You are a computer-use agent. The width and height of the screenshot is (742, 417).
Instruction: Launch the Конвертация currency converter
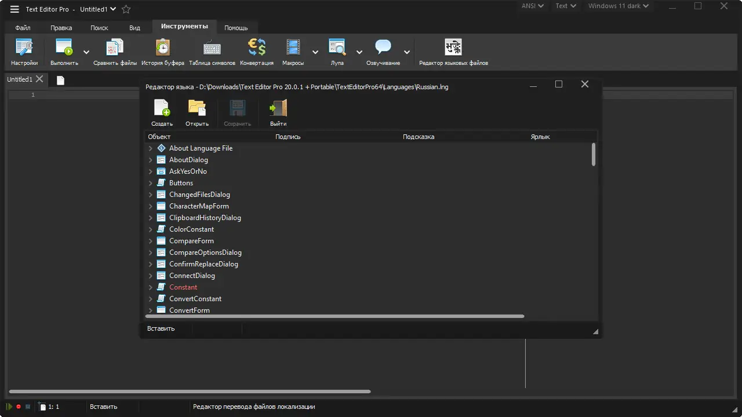coord(256,51)
